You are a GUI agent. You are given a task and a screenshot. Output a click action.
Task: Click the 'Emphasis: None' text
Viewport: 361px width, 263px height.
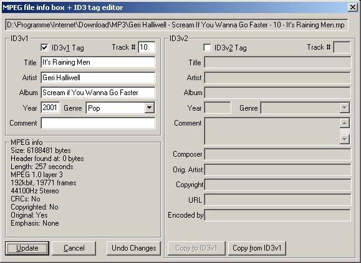35,223
